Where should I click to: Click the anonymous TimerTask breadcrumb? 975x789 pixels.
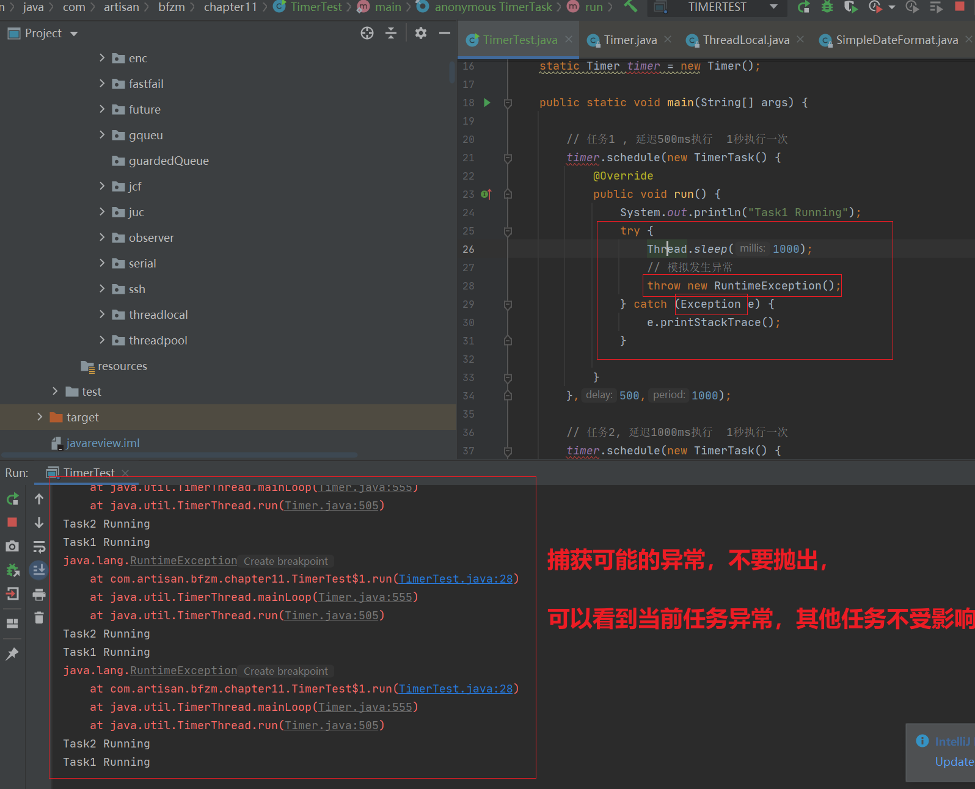(x=493, y=7)
